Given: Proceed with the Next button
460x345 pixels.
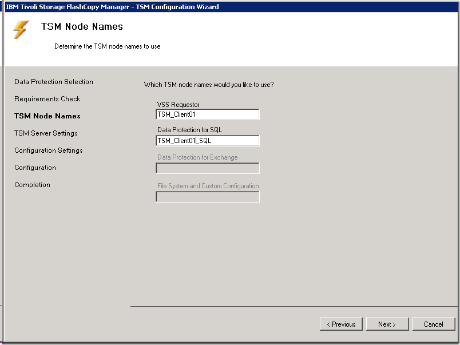Looking at the screenshot, I should 387,324.
